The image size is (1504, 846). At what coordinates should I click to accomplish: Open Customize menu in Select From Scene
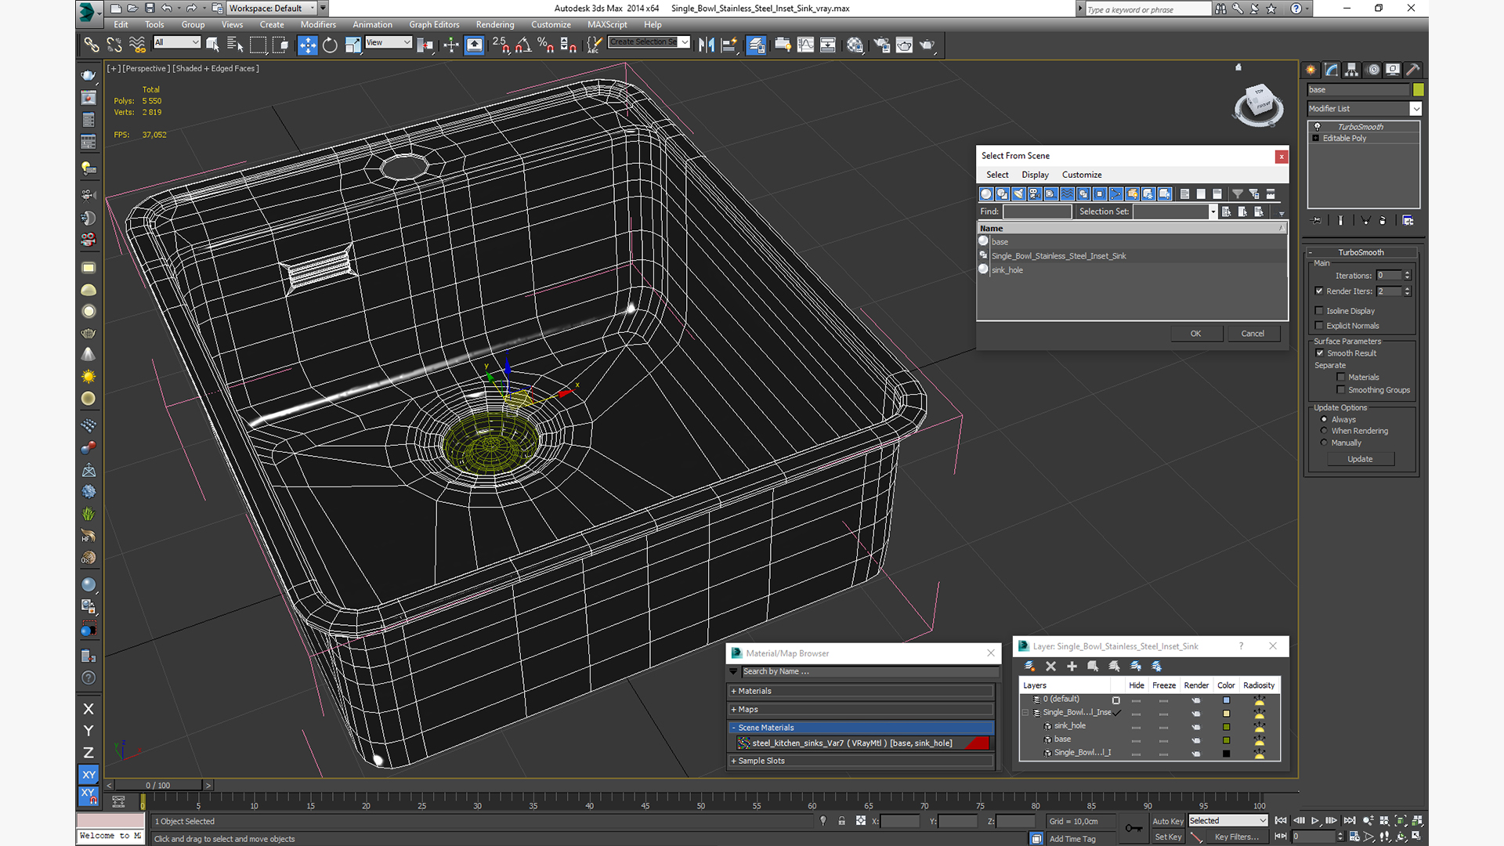[x=1082, y=175]
